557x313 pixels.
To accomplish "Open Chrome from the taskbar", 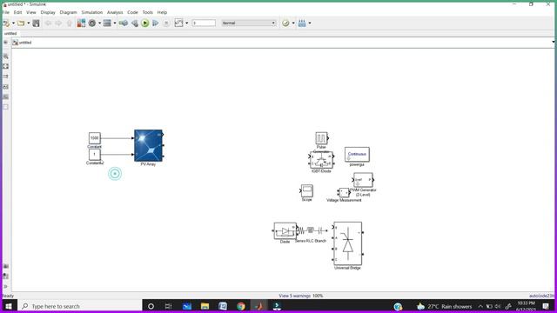I will click(241, 306).
